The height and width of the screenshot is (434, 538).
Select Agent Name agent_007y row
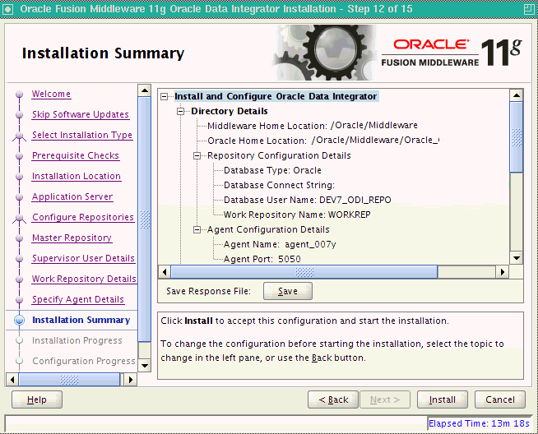point(280,244)
